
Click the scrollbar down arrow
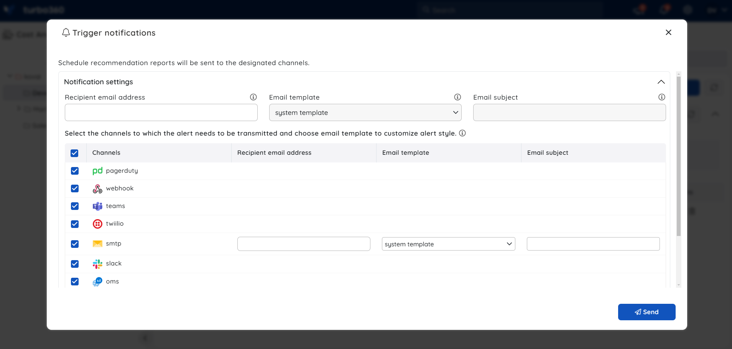pos(678,285)
